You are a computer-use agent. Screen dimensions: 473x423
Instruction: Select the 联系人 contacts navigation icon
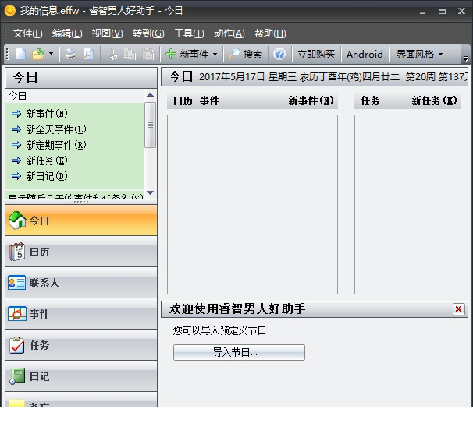tap(17, 283)
